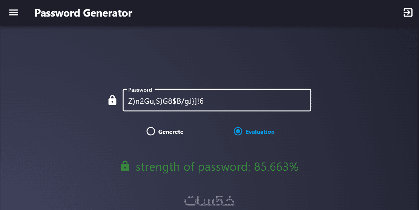The width and height of the screenshot is (419, 210).
Task: Click the empty right side of password field
Action: 272,101
